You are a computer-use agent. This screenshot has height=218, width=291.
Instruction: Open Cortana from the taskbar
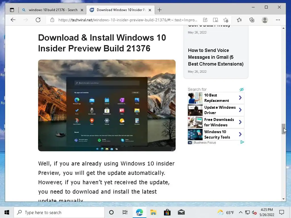coord(111,212)
